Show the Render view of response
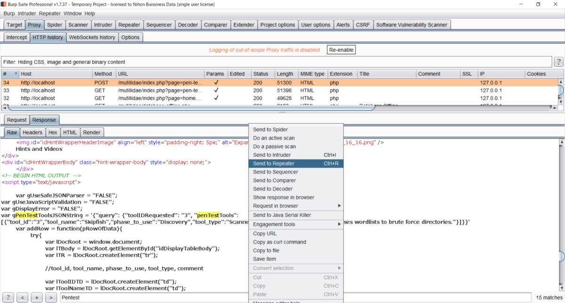Image resolution: width=565 pixels, height=303 pixels. (x=92, y=132)
